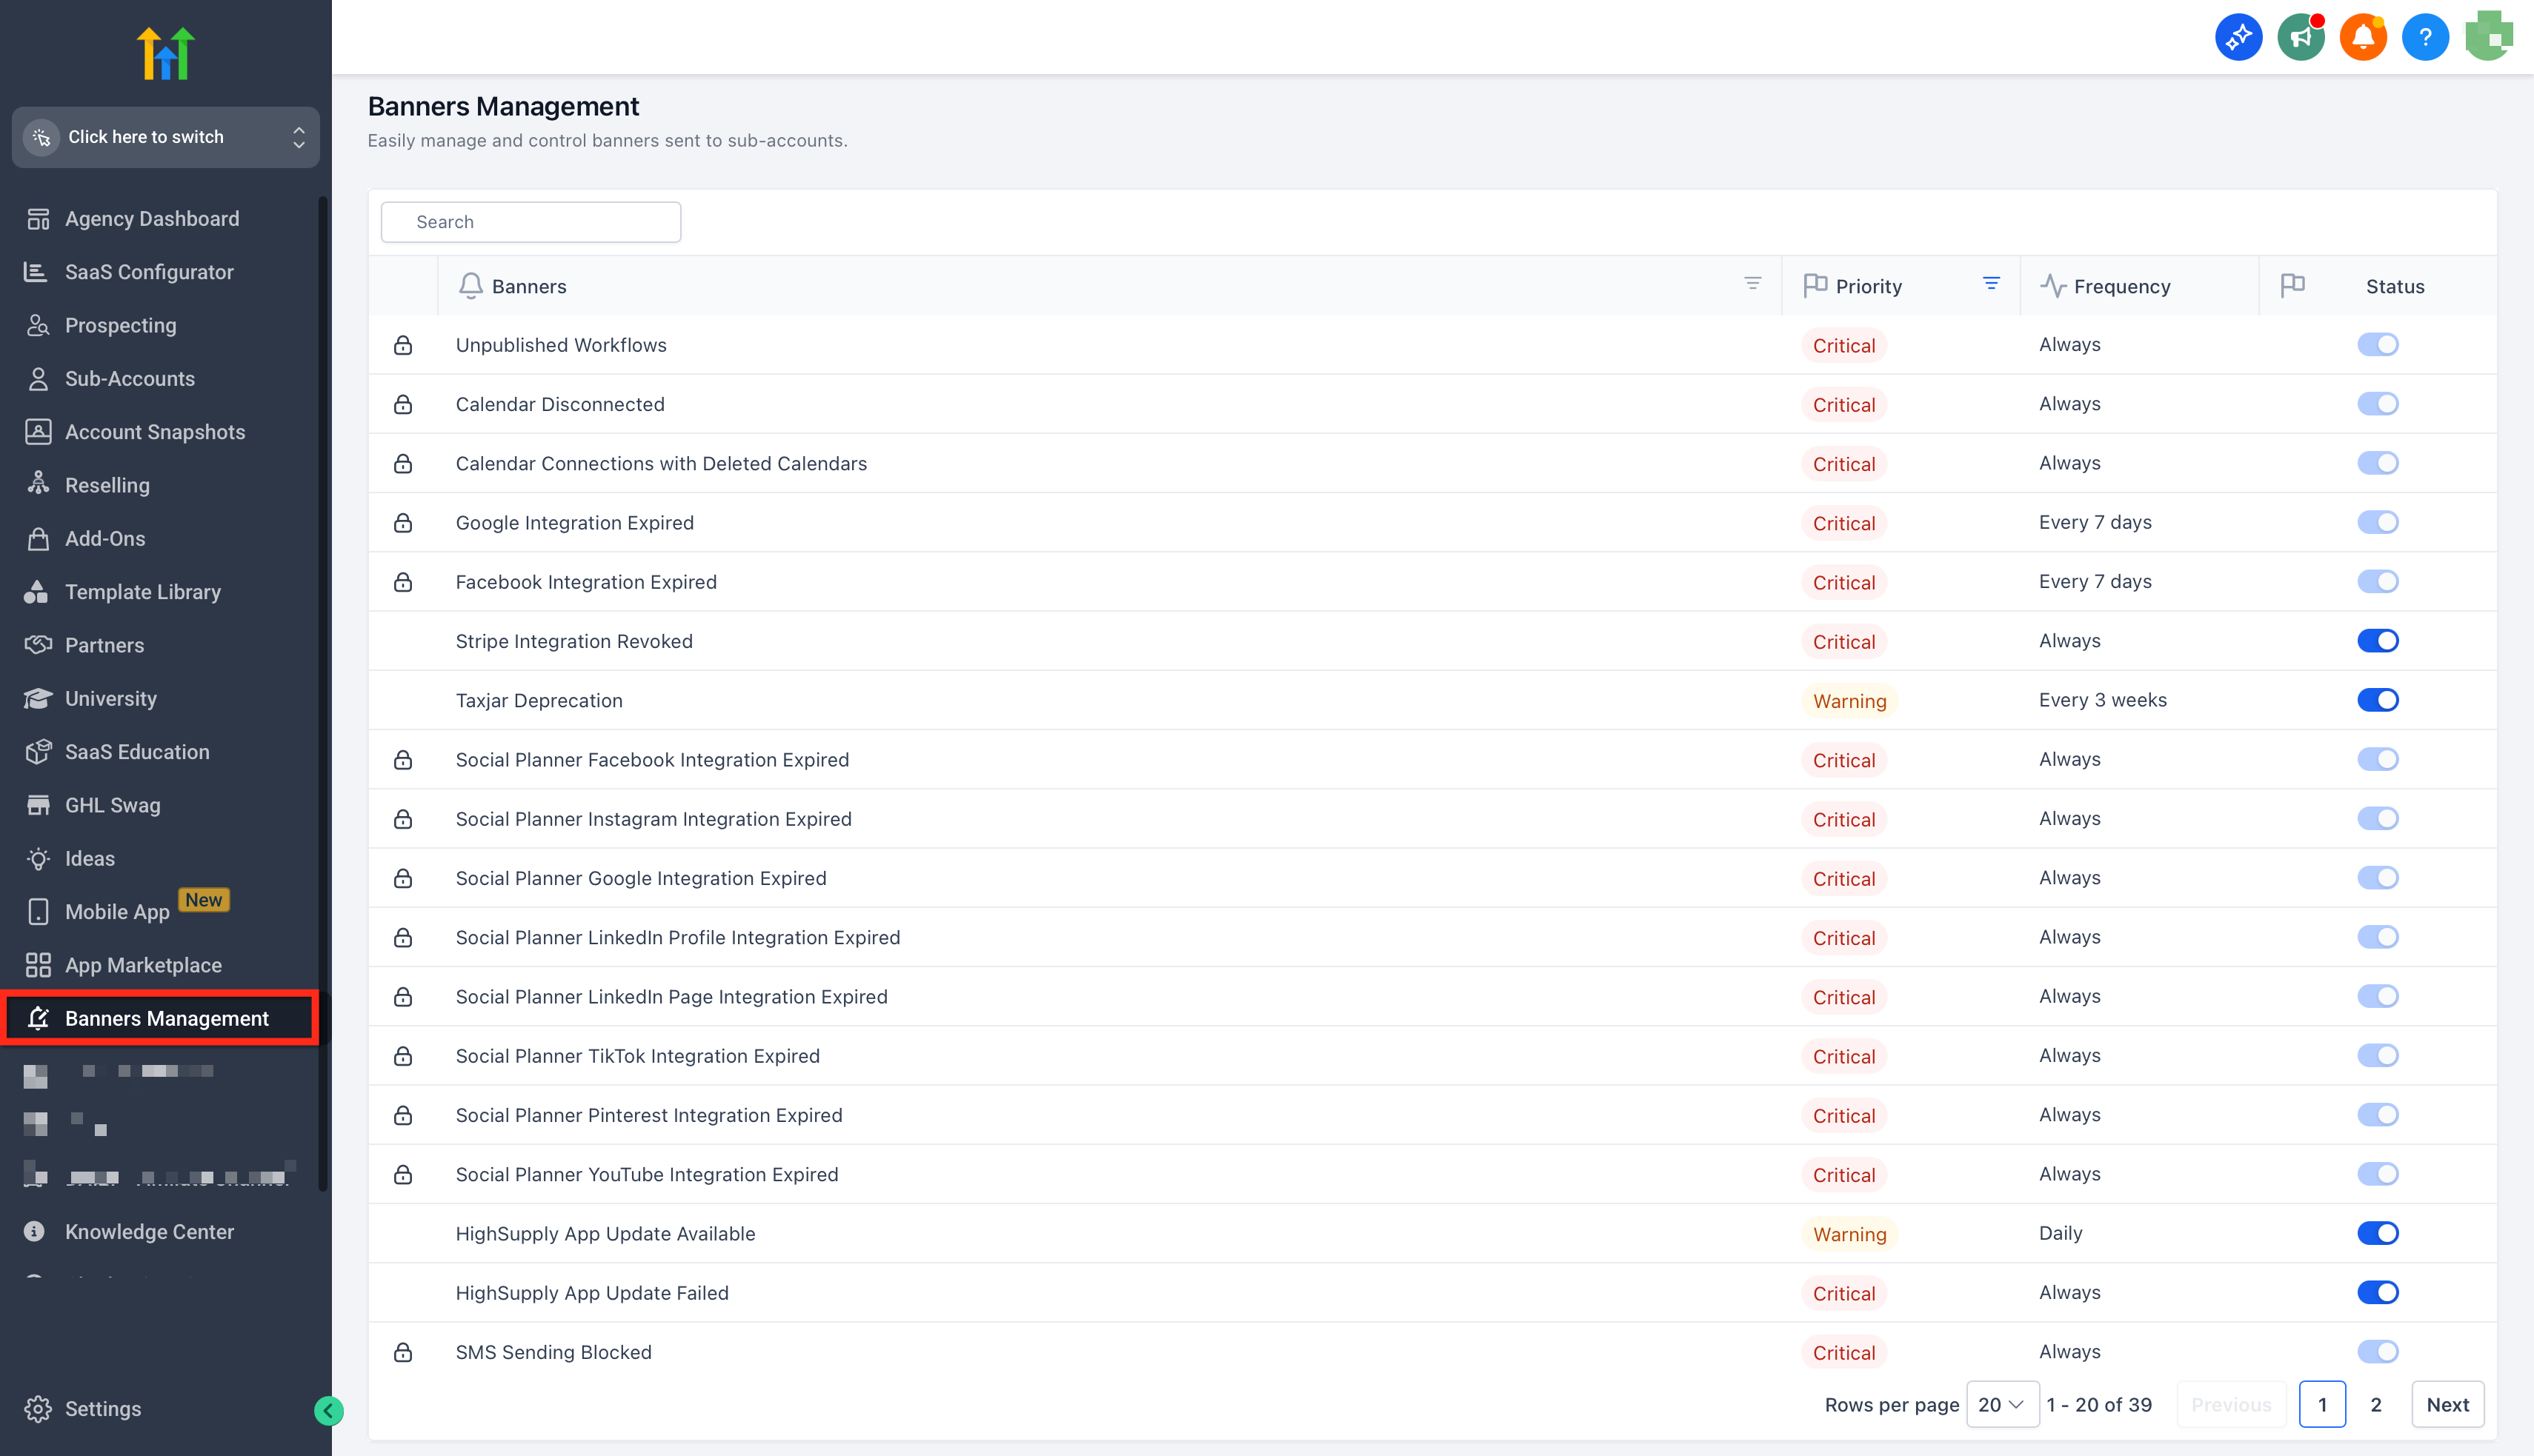The height and width of the screenshot is (1456, 2534).
Task: Click the filter icon in the Banners column
Action: click(x=1753, y=284)
